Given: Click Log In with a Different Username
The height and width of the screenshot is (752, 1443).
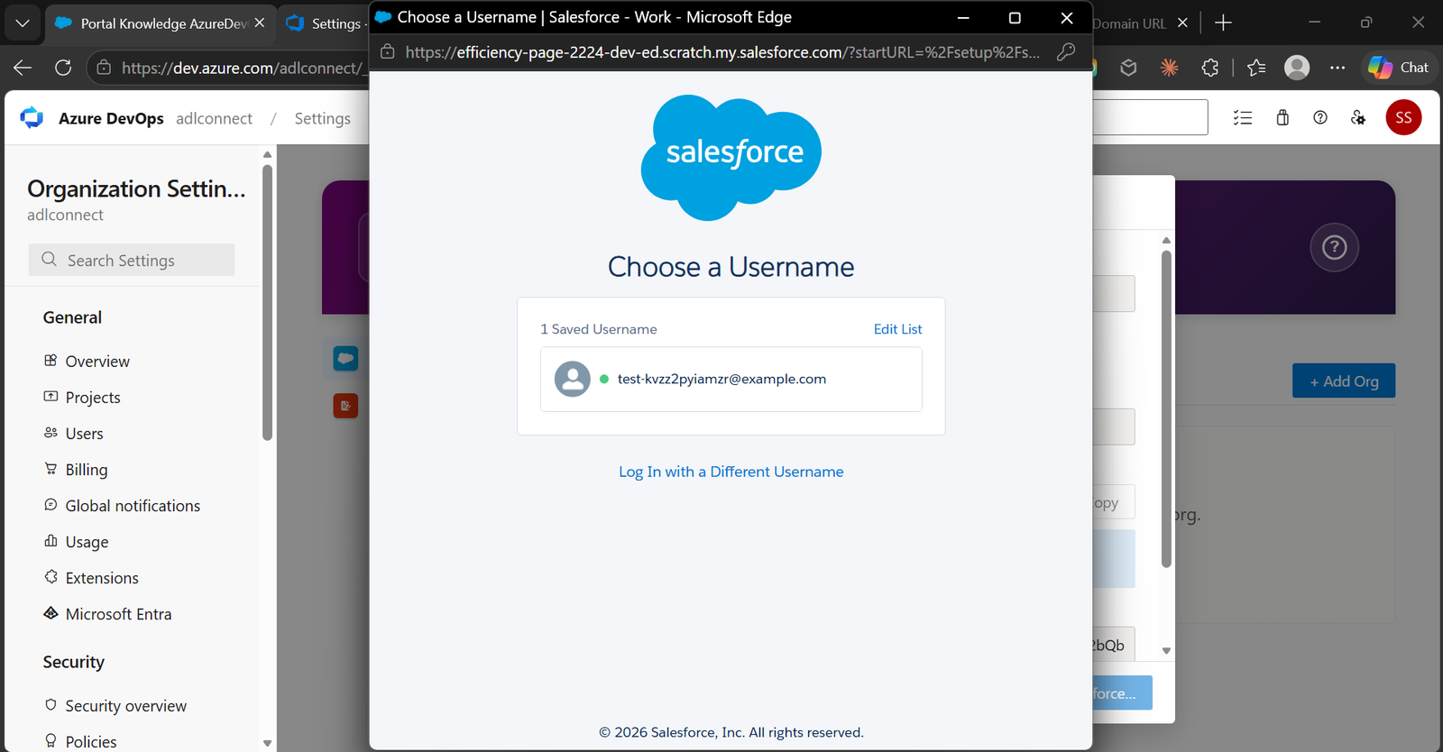Looking at the screenshot, I should (731, 472).
